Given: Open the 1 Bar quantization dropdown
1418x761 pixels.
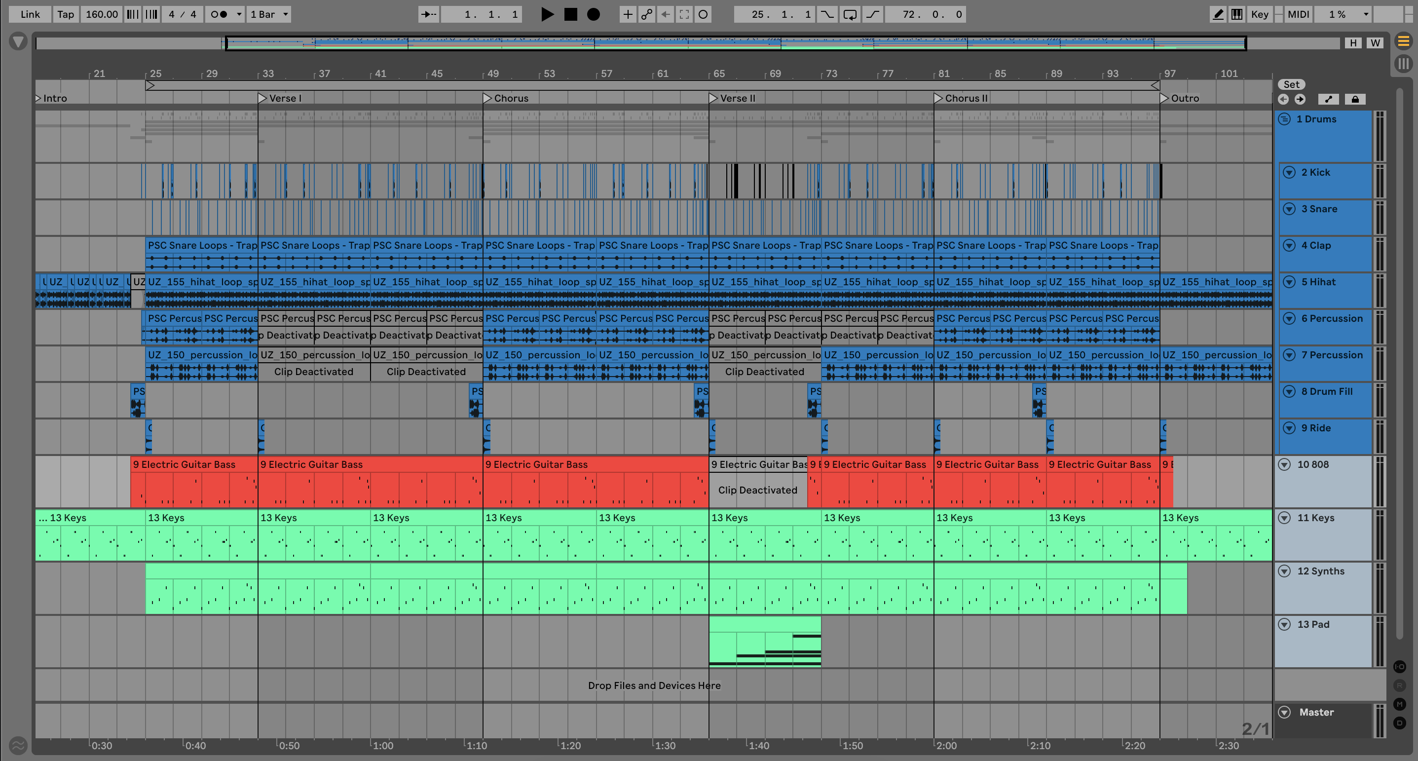Looking at the screenshot, I should [x=268, y=14].
